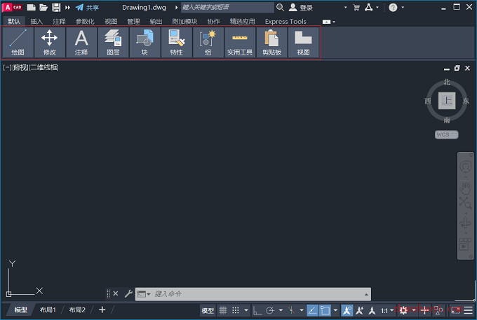
Task: Open the 特性 properties panel
Action: [177, 42]
